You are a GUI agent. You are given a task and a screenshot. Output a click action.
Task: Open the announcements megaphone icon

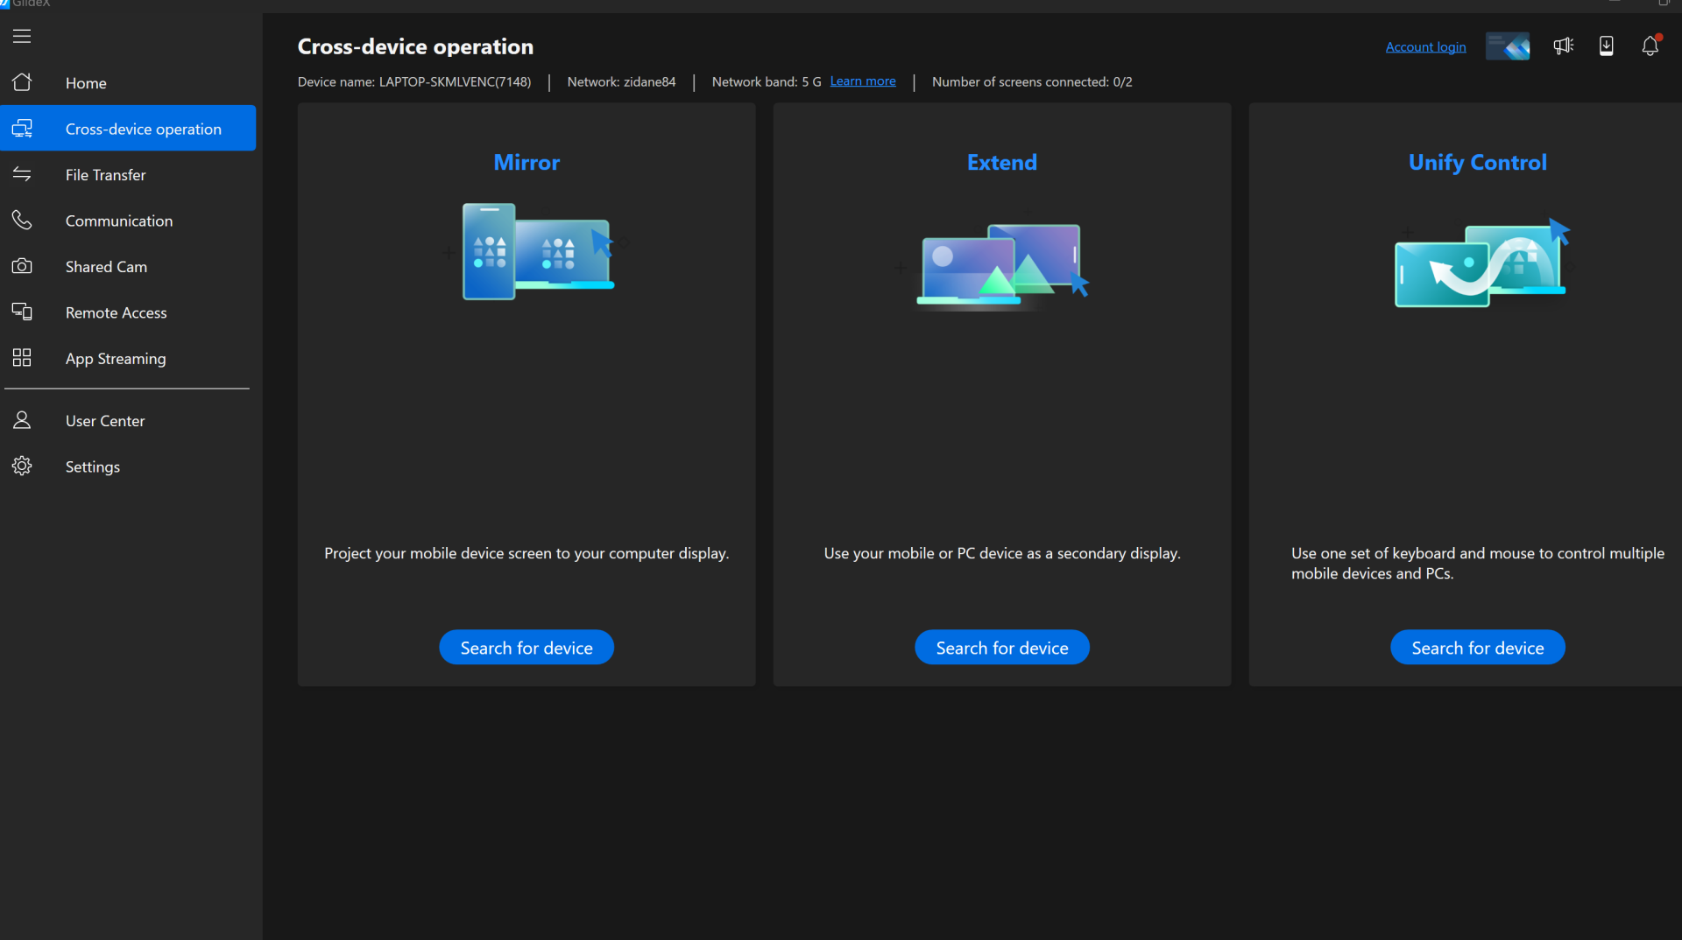tap(1563, 46)
